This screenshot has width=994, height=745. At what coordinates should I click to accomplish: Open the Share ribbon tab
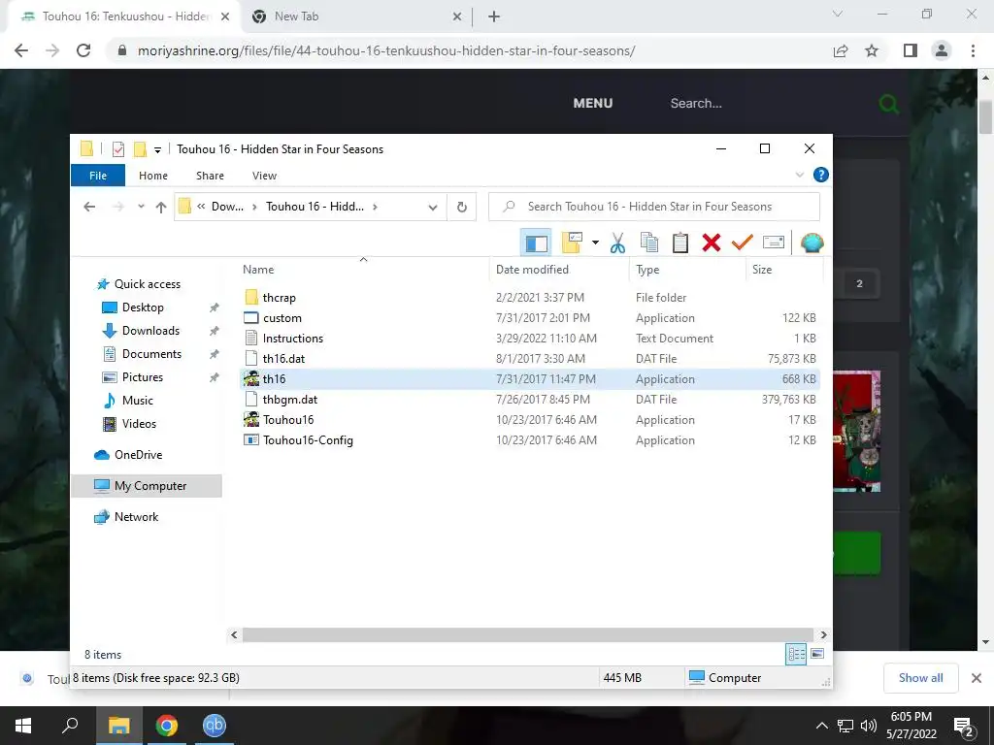coord(210,176)
